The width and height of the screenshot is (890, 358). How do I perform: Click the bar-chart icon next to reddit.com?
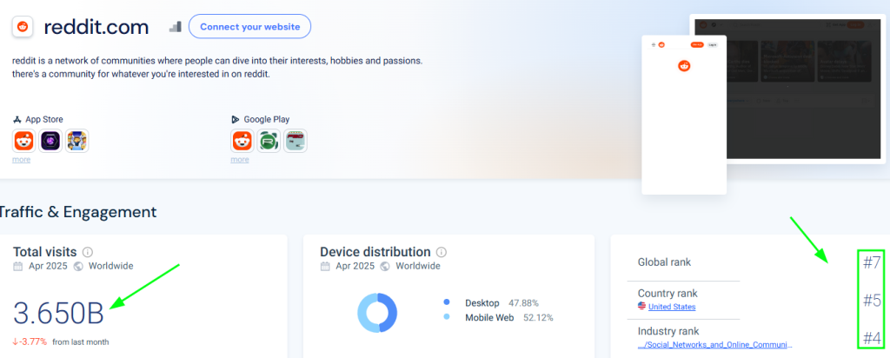[x=175, y=27]
